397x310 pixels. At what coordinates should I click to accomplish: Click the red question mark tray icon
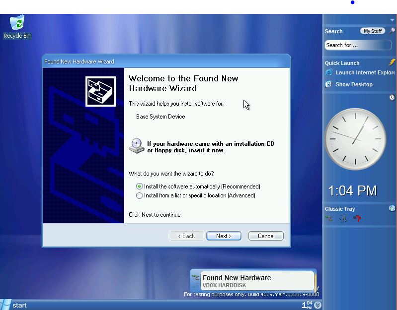click(x=357, y=218)
